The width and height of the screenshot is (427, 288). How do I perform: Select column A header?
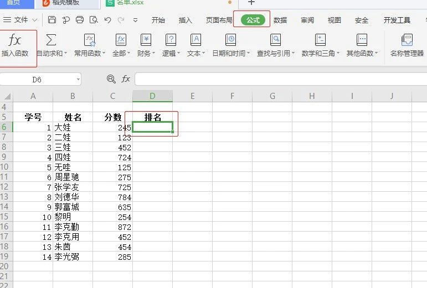coord(33,96)
